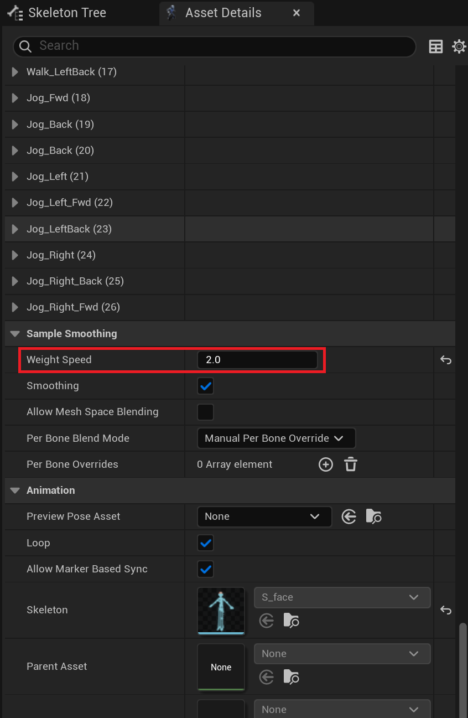Remove all Per Bone Overrides elements
The height and width of the screenshot is (718, 468).
[350, 464]
